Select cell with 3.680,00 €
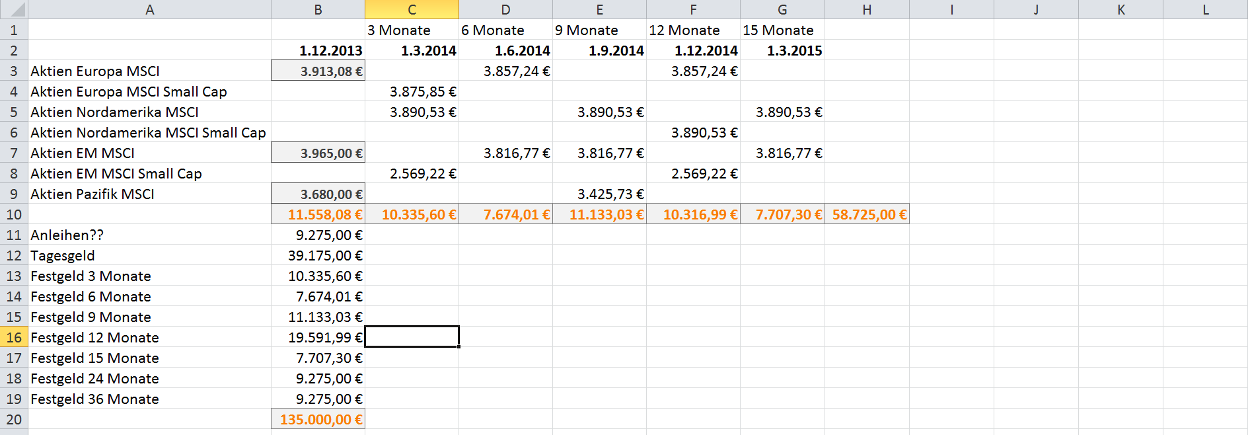The image size is (1248, 435). point(318,194)
